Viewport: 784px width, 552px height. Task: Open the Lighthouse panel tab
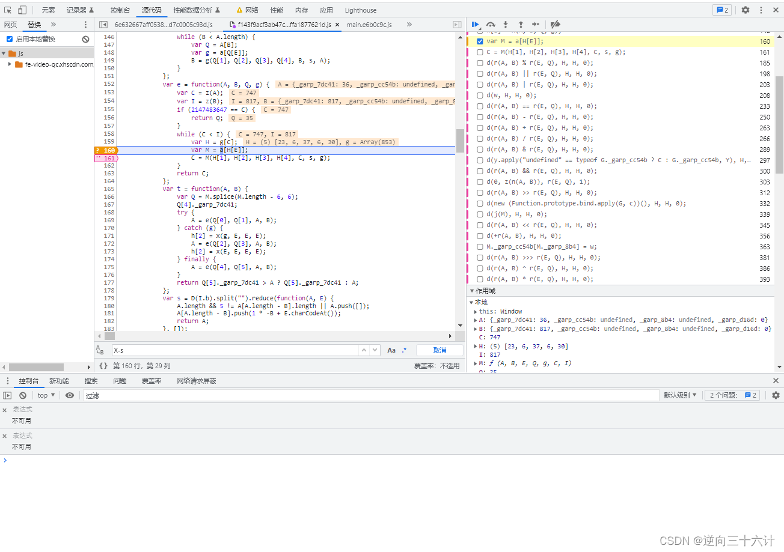click(x=361, y=10)
